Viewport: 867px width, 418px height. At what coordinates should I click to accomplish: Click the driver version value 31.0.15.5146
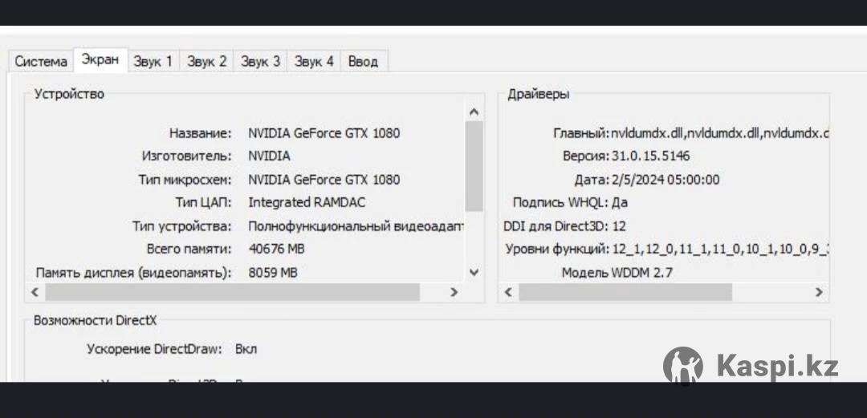650,156
